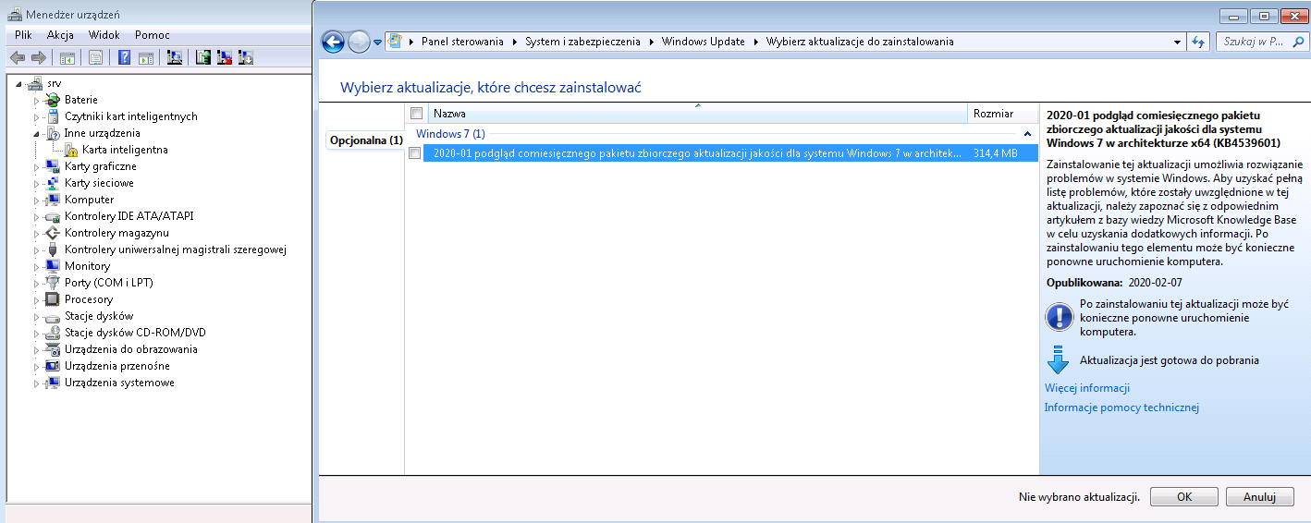
Task: Click the Szukaj w Panelu search field
Action: [x=1261, y=42]
